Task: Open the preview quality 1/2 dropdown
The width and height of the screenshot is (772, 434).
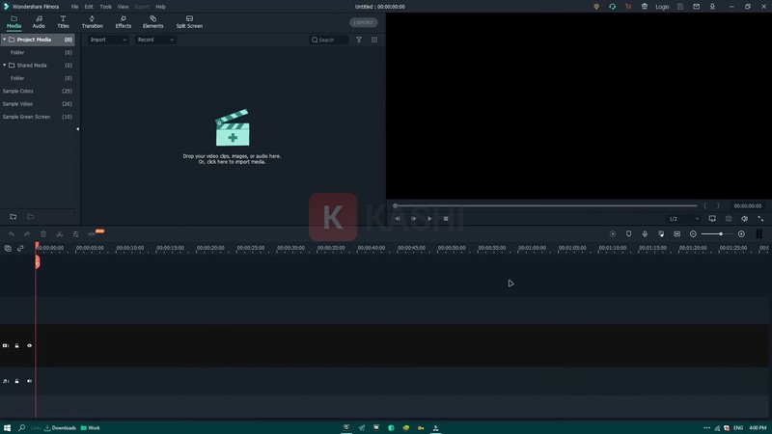Action: pos(684,219)
